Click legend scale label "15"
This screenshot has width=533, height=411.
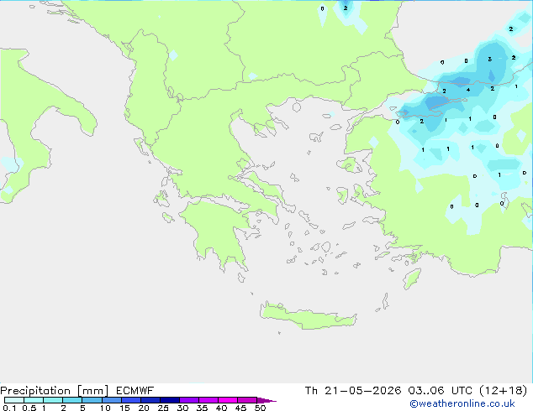coord(124,408)
